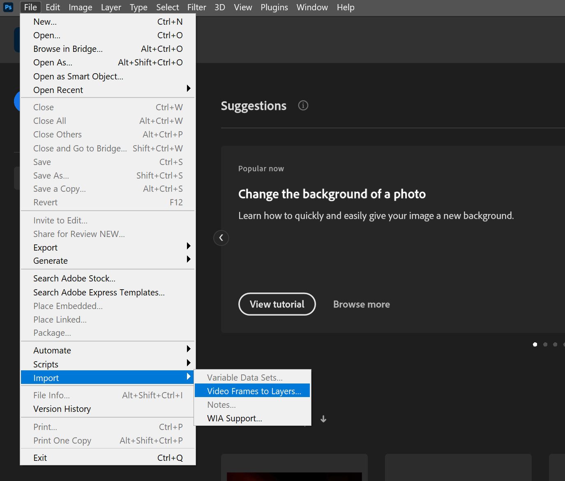Expand the Automate submenu
Image resolution: width=565 pixels, height=481 pixels.
(108, 350)
